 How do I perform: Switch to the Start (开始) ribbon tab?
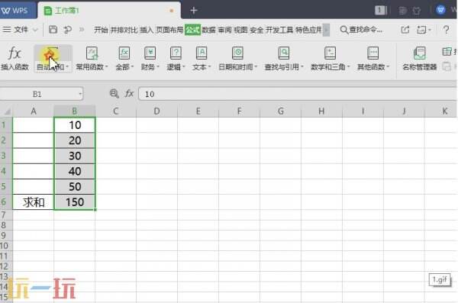click(101, 30)
